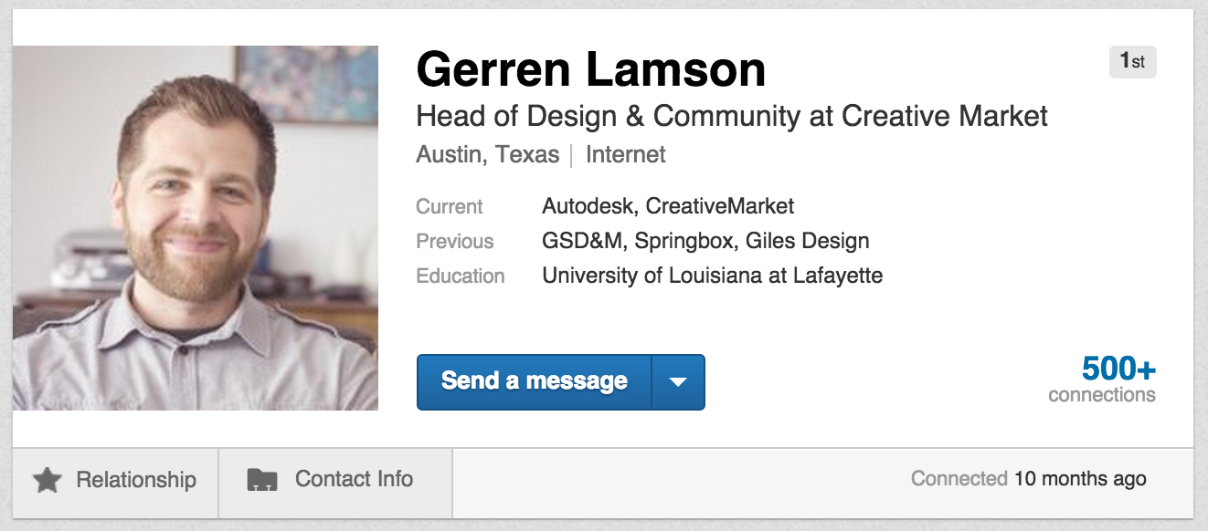This screenshot has width=1208, height=531.
Task: Open the Contact Info tab
Action: [x=335, y=480]
